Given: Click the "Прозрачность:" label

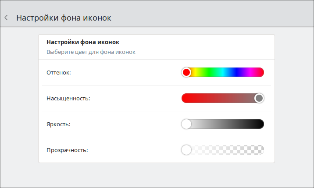Looking at the screenshot, I should click(67, 150).
